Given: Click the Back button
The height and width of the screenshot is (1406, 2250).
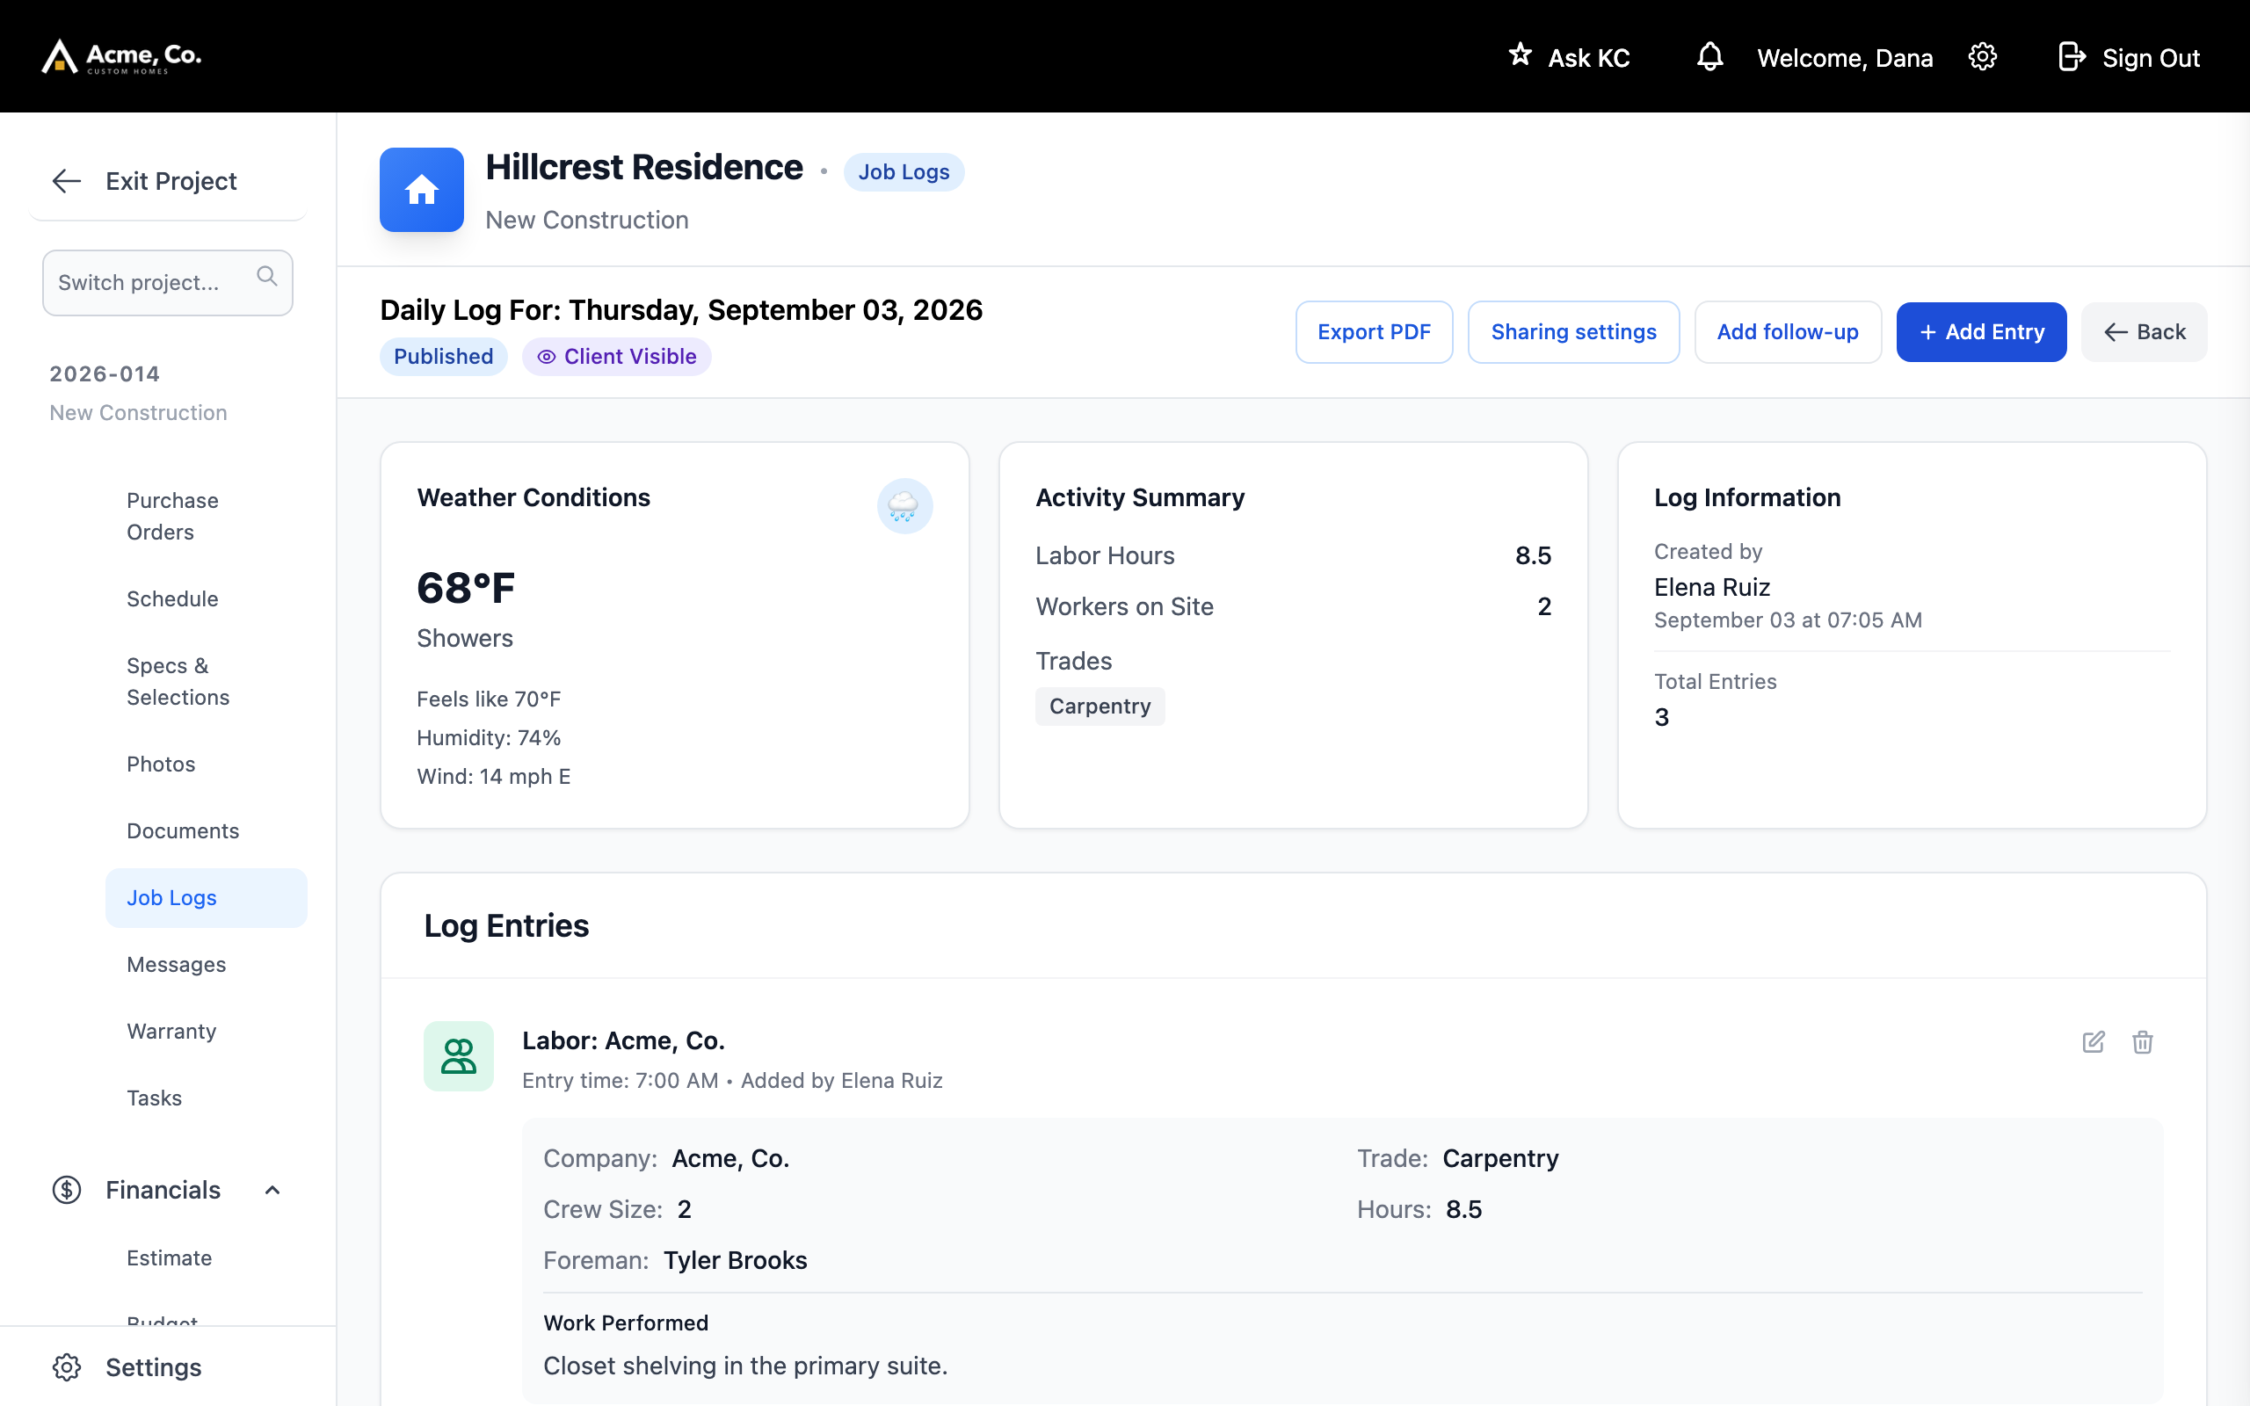Looking at the screenshot, I should 2144,332.
